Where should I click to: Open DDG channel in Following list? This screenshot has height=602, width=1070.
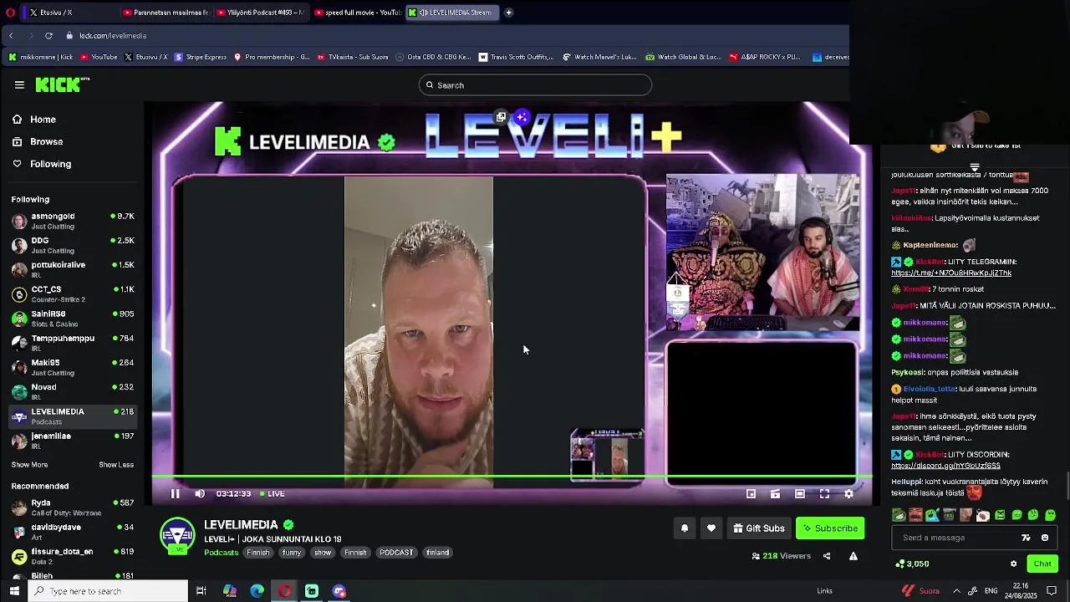coord(73,245)
